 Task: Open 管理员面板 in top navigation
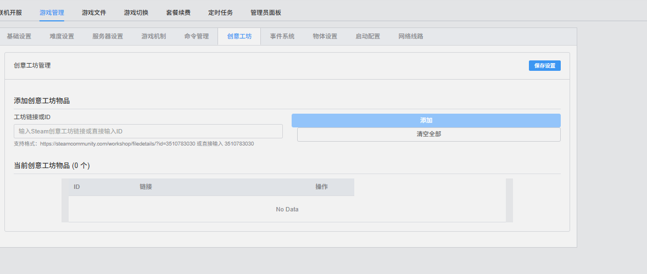tap(266, 13)
